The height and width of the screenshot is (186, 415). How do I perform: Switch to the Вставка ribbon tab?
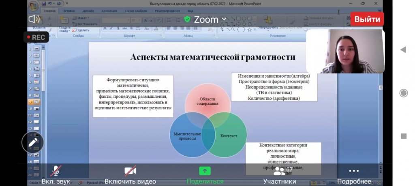tap(69, 11)
